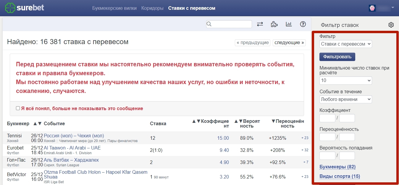Screen dimensions: 399x185
Task: Open the minimum bets count dropdown showing 10
Action: 345,80
